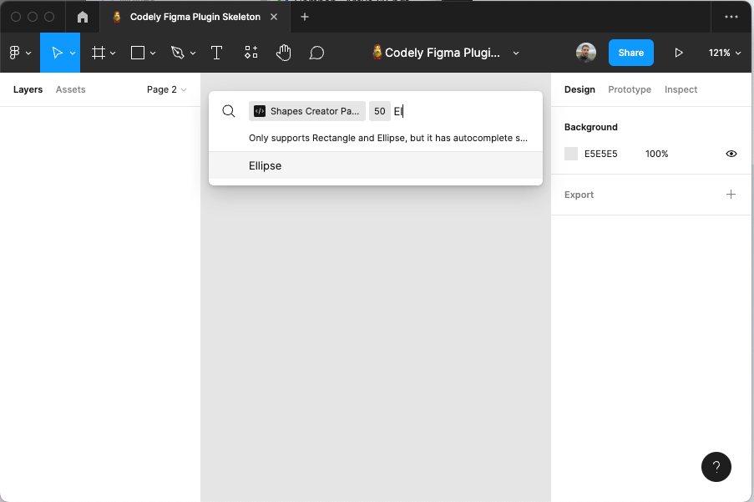Click the Share button
The image size is (754, 502).
pyautogui.click(x=631, y=53)
